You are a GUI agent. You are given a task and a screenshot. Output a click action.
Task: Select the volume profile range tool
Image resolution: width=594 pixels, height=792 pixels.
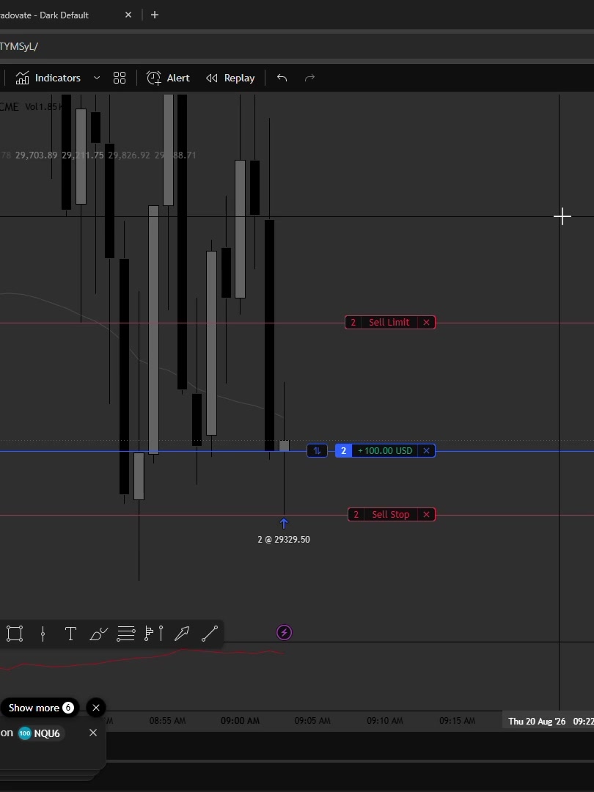(x=153, y=634)
